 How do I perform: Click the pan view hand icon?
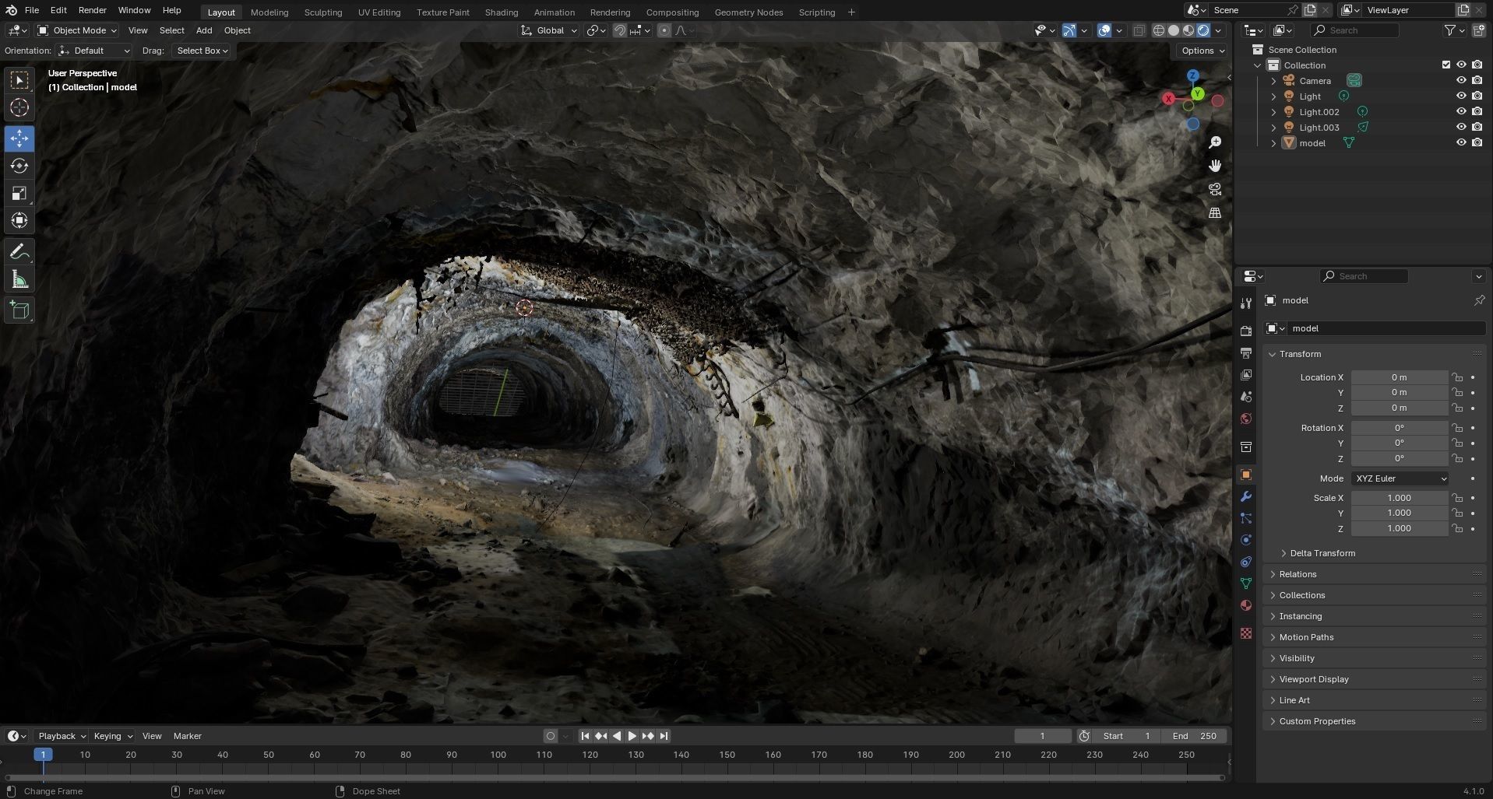pyautogui.click(x=1215, y=166)
